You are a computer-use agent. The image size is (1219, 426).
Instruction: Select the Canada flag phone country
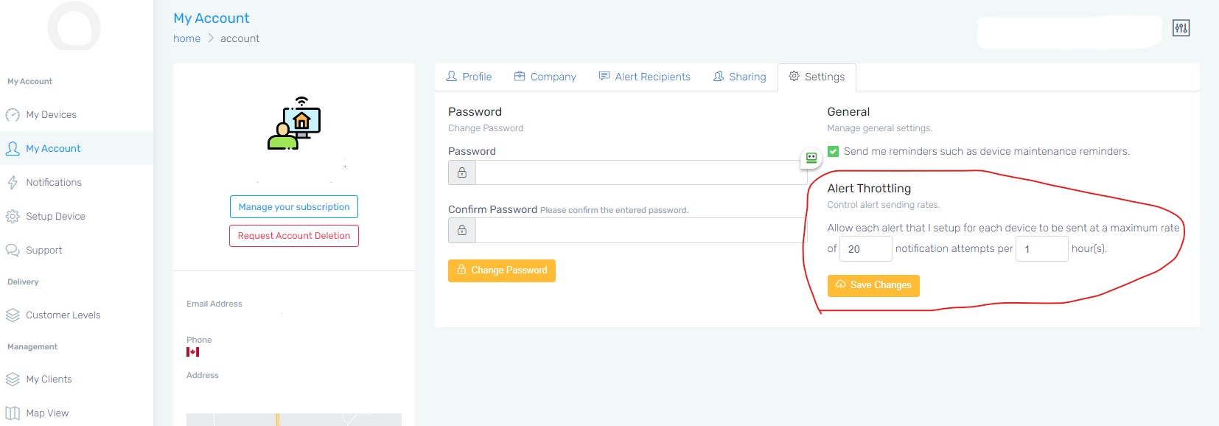[193, 352]
